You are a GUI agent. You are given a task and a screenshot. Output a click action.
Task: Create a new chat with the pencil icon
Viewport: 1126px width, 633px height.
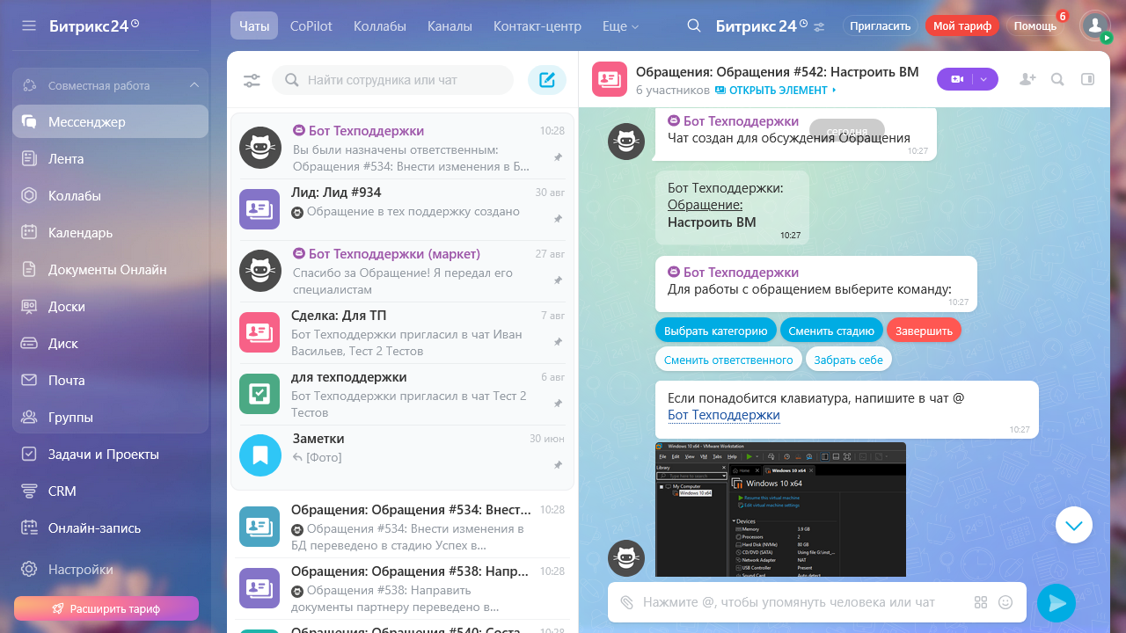(547, 80)
